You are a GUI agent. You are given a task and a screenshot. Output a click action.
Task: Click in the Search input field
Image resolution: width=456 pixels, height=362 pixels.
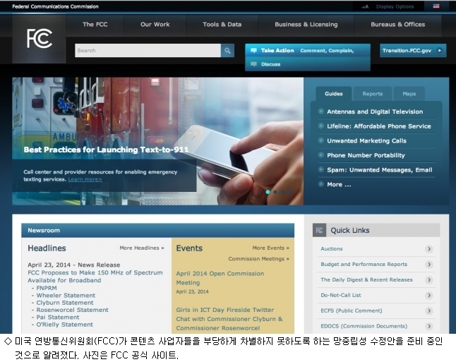148,51
